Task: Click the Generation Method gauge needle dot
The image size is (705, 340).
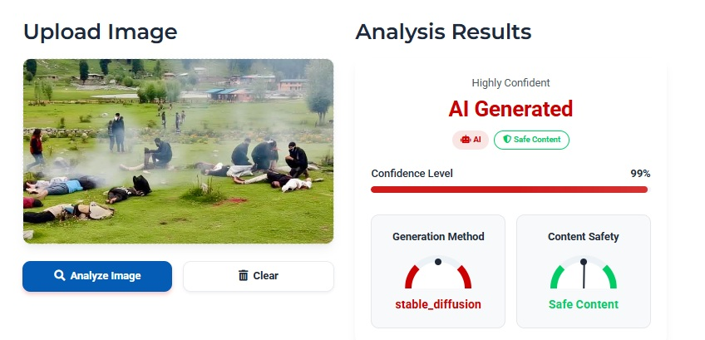Action: pos(438,262)
